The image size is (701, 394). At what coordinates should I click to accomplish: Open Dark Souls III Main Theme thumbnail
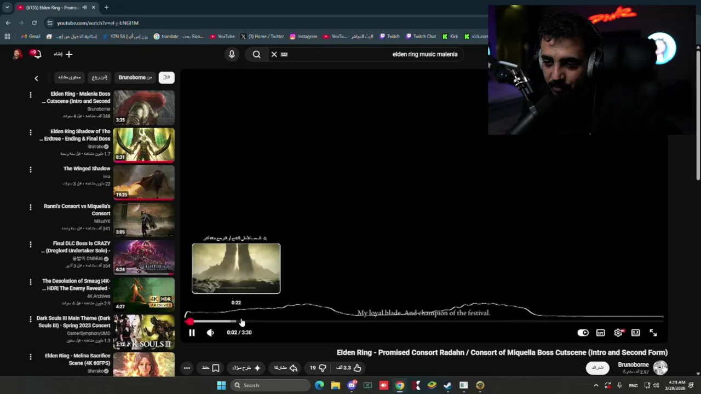point(144,332)
